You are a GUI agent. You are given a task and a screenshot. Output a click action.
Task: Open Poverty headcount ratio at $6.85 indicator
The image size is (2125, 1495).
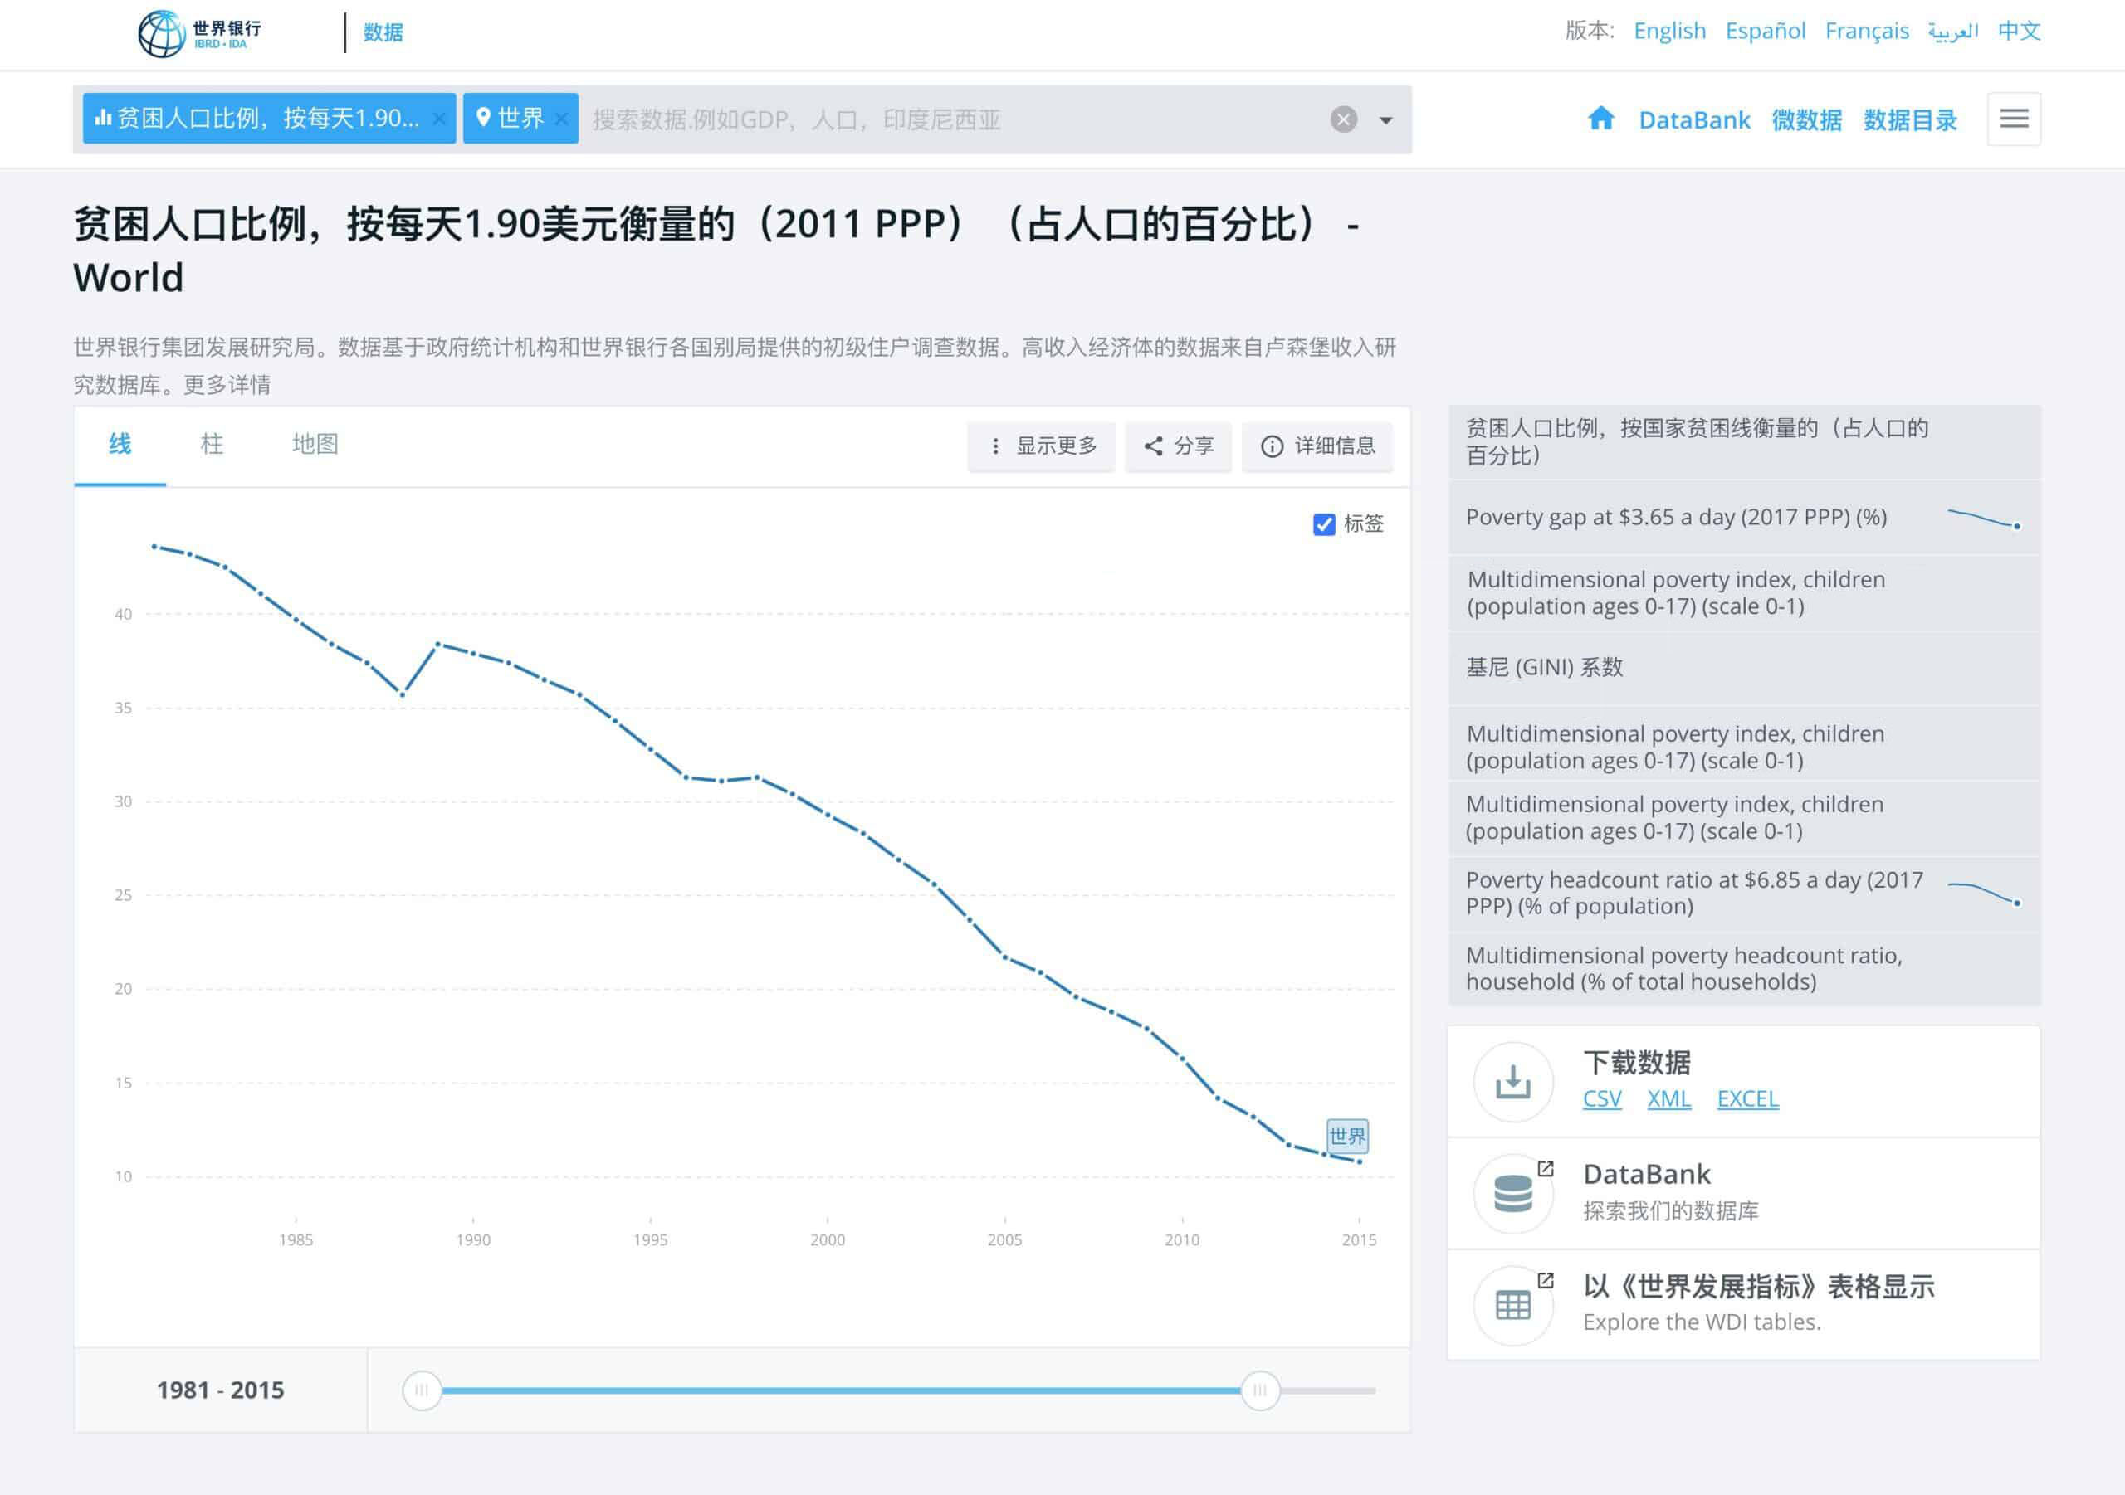(x=1744, y=894)
